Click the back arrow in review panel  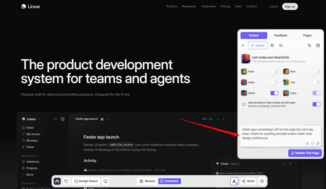click(x=243, y=45)
